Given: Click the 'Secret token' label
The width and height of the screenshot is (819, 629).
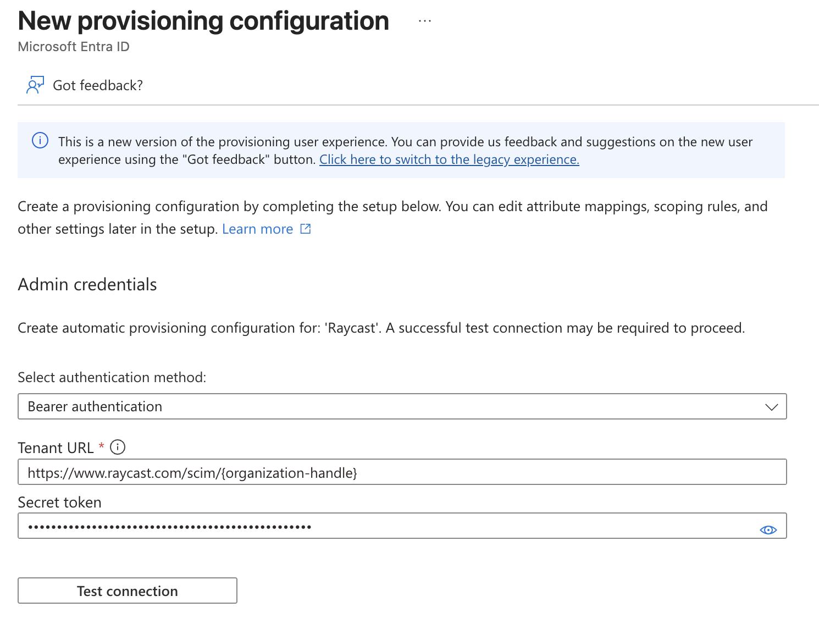Looking at the screenshot, I should [x=59, y=502].
